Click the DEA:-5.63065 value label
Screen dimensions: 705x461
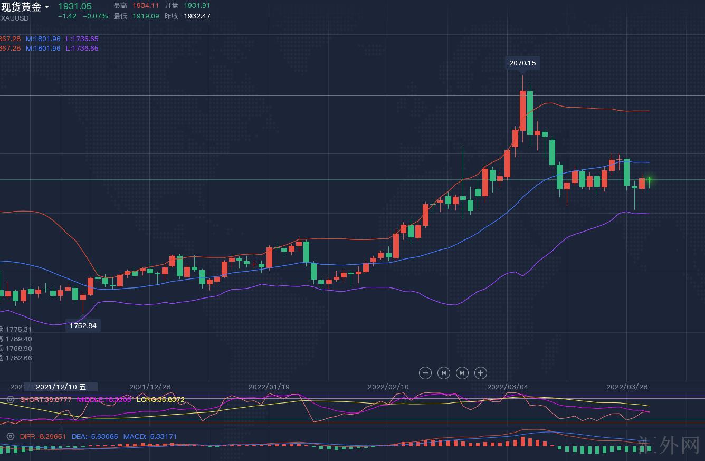click(x=94, y=437)
